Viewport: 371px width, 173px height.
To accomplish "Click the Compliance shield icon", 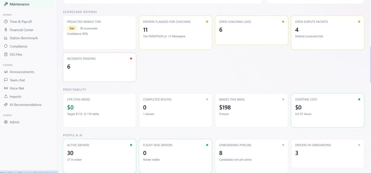I will 6,46.
